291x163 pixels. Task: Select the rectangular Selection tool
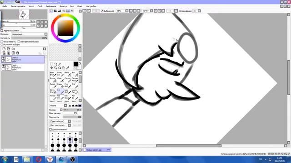tap(51, 64)
